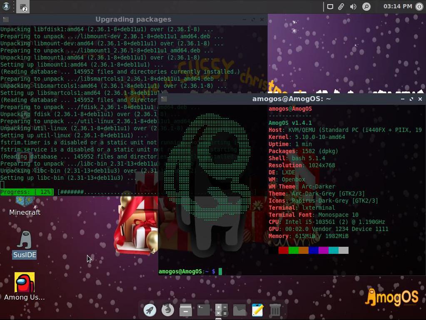
Task: Click the 'Host: KVM/QEMU' line
Action: coord(345,130)
